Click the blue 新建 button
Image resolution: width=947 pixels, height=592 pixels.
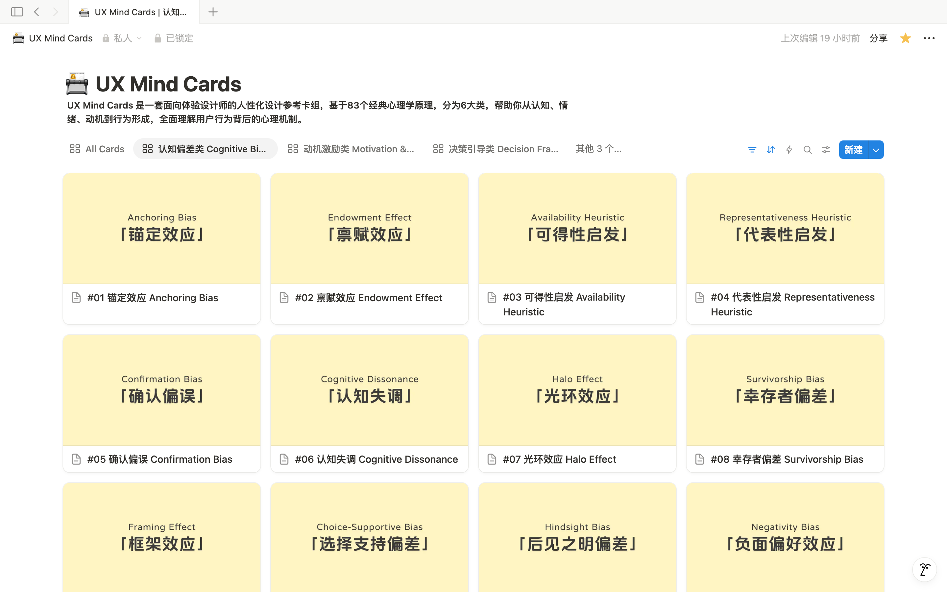tap(853, 150)
